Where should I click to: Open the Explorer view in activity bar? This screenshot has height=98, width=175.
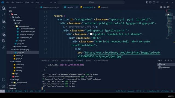click(3, 8)
